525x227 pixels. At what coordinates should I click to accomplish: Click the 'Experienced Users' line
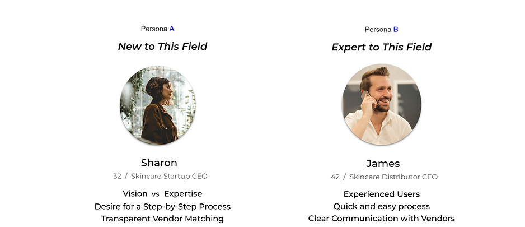point(381,194)
